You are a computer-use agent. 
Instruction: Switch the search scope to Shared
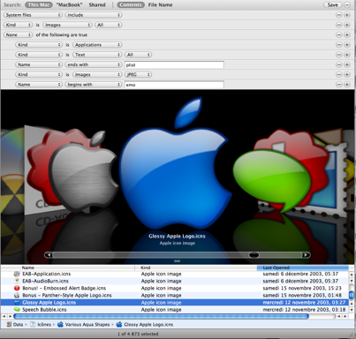[x=97, y=4]
